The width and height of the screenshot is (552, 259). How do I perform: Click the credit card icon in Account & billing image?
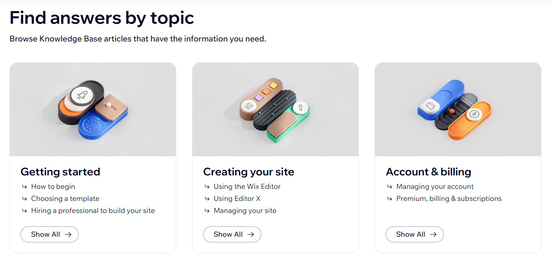pos(429,105)
